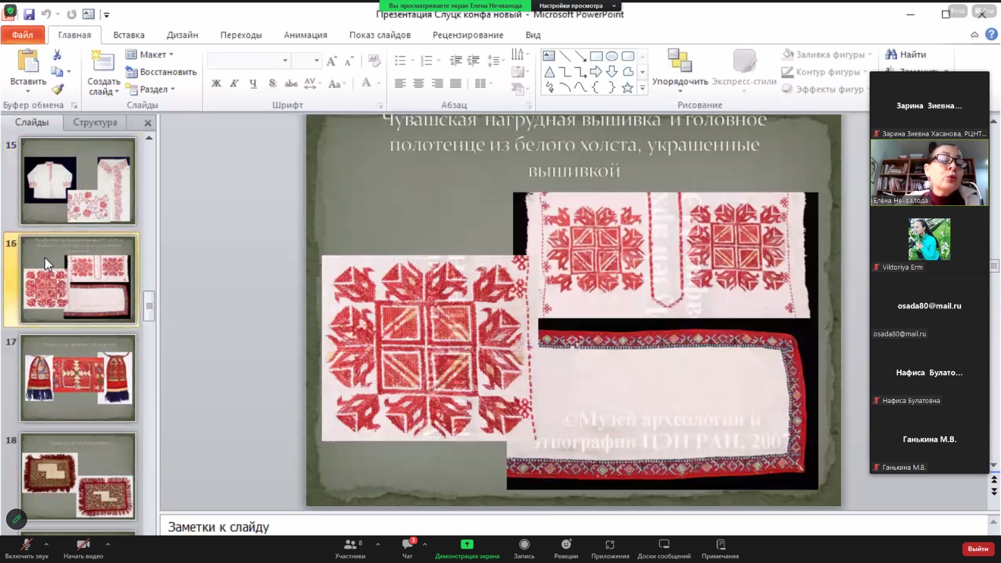Open the font color dropdown
The width and height of the screenshot is (1001, 563).
[x=379, y=83]
